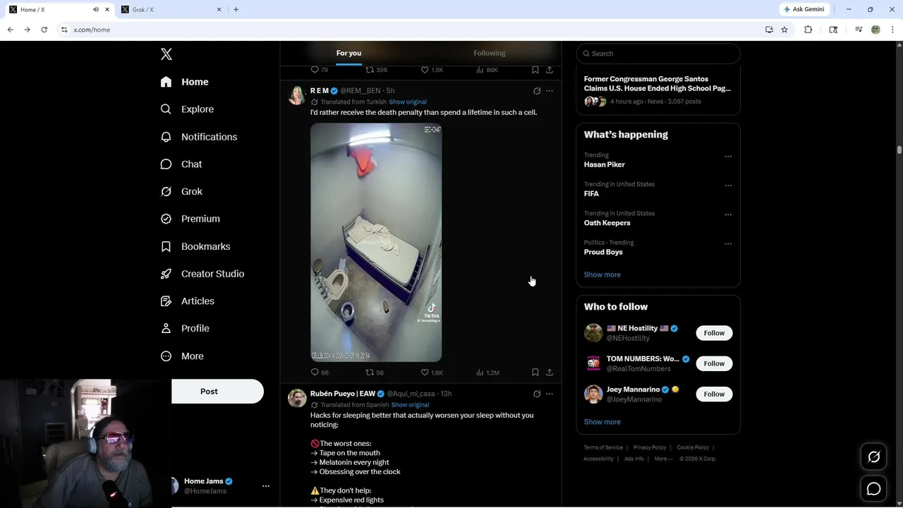Open Chat in the sidebar

[181, 164]
